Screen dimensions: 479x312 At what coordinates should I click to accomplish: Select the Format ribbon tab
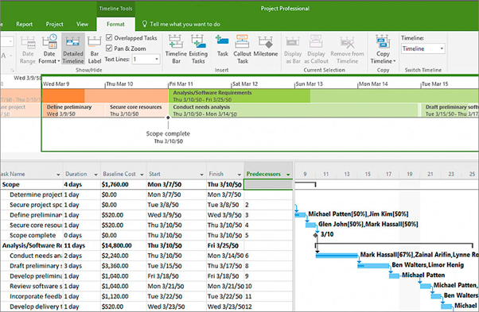115,24
